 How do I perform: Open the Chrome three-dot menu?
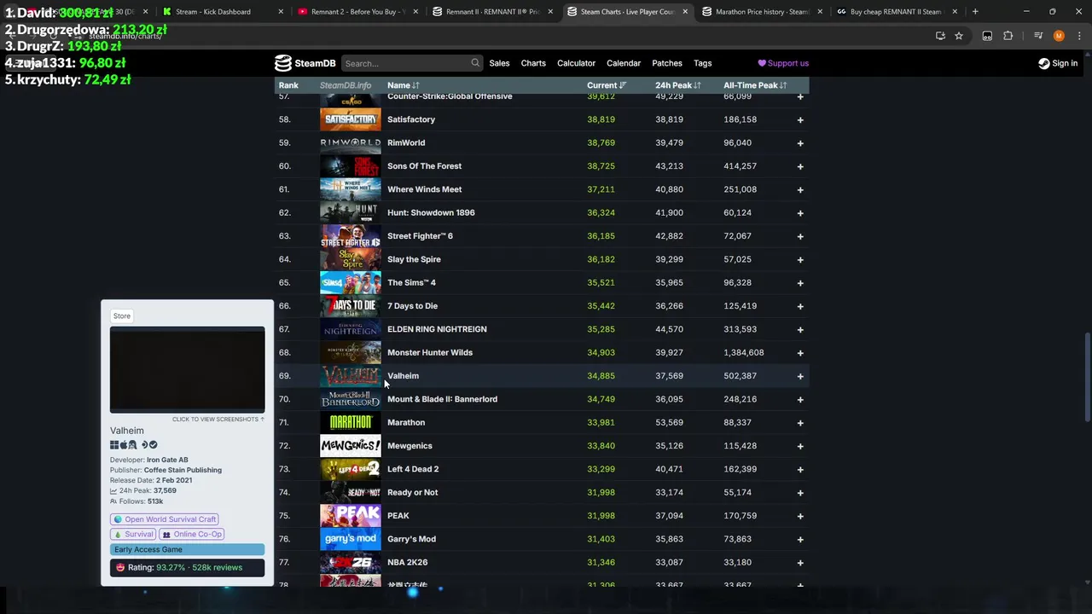(1080, 36)
